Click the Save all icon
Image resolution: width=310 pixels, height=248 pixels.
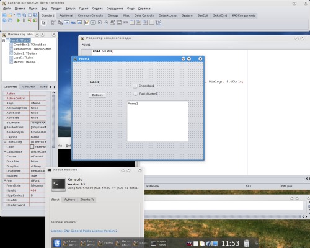[24, 15]
